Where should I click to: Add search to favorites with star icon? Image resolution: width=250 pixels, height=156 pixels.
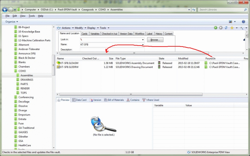tap(232, 28)
